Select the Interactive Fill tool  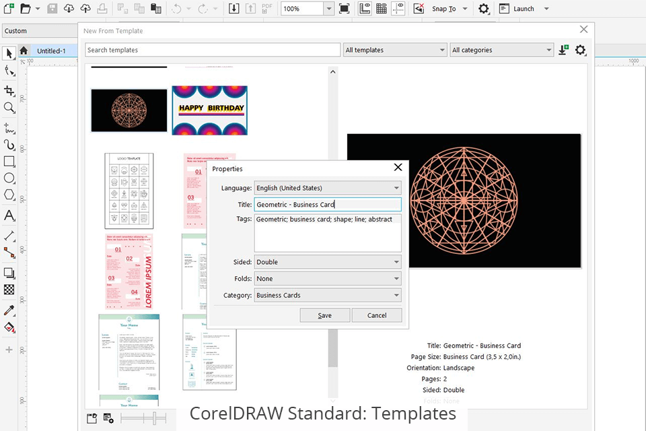(x=9, y=327)
